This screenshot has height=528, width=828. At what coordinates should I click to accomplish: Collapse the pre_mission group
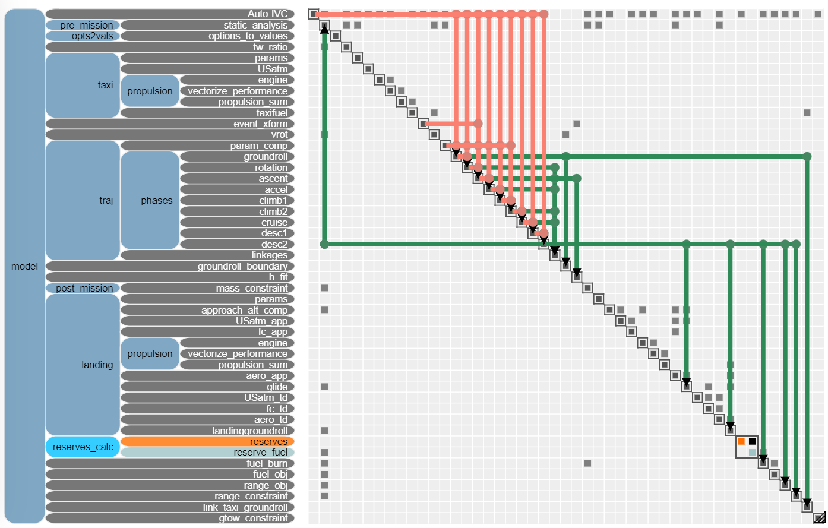(x=83, y=25)
